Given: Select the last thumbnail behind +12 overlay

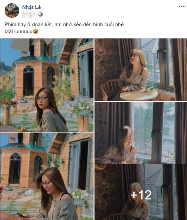Looking at the screenshot, I should tap(141, 192).
